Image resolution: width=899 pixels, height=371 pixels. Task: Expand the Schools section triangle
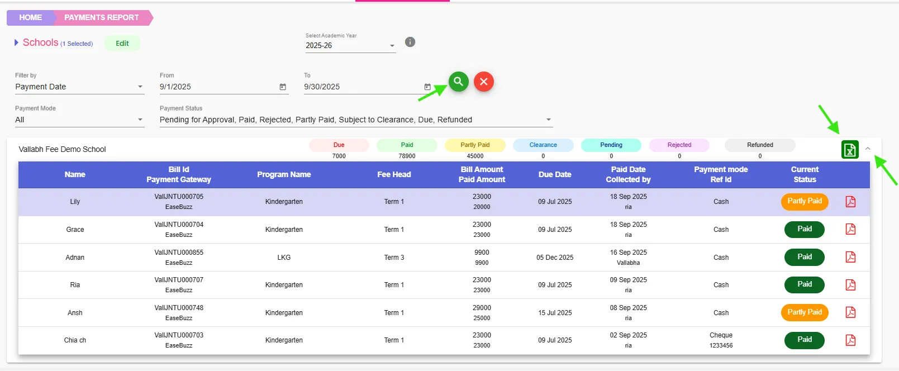[x=17, y=42]
